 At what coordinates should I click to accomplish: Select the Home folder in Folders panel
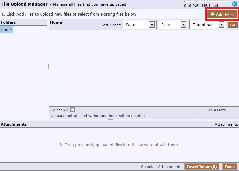point(6,30)
